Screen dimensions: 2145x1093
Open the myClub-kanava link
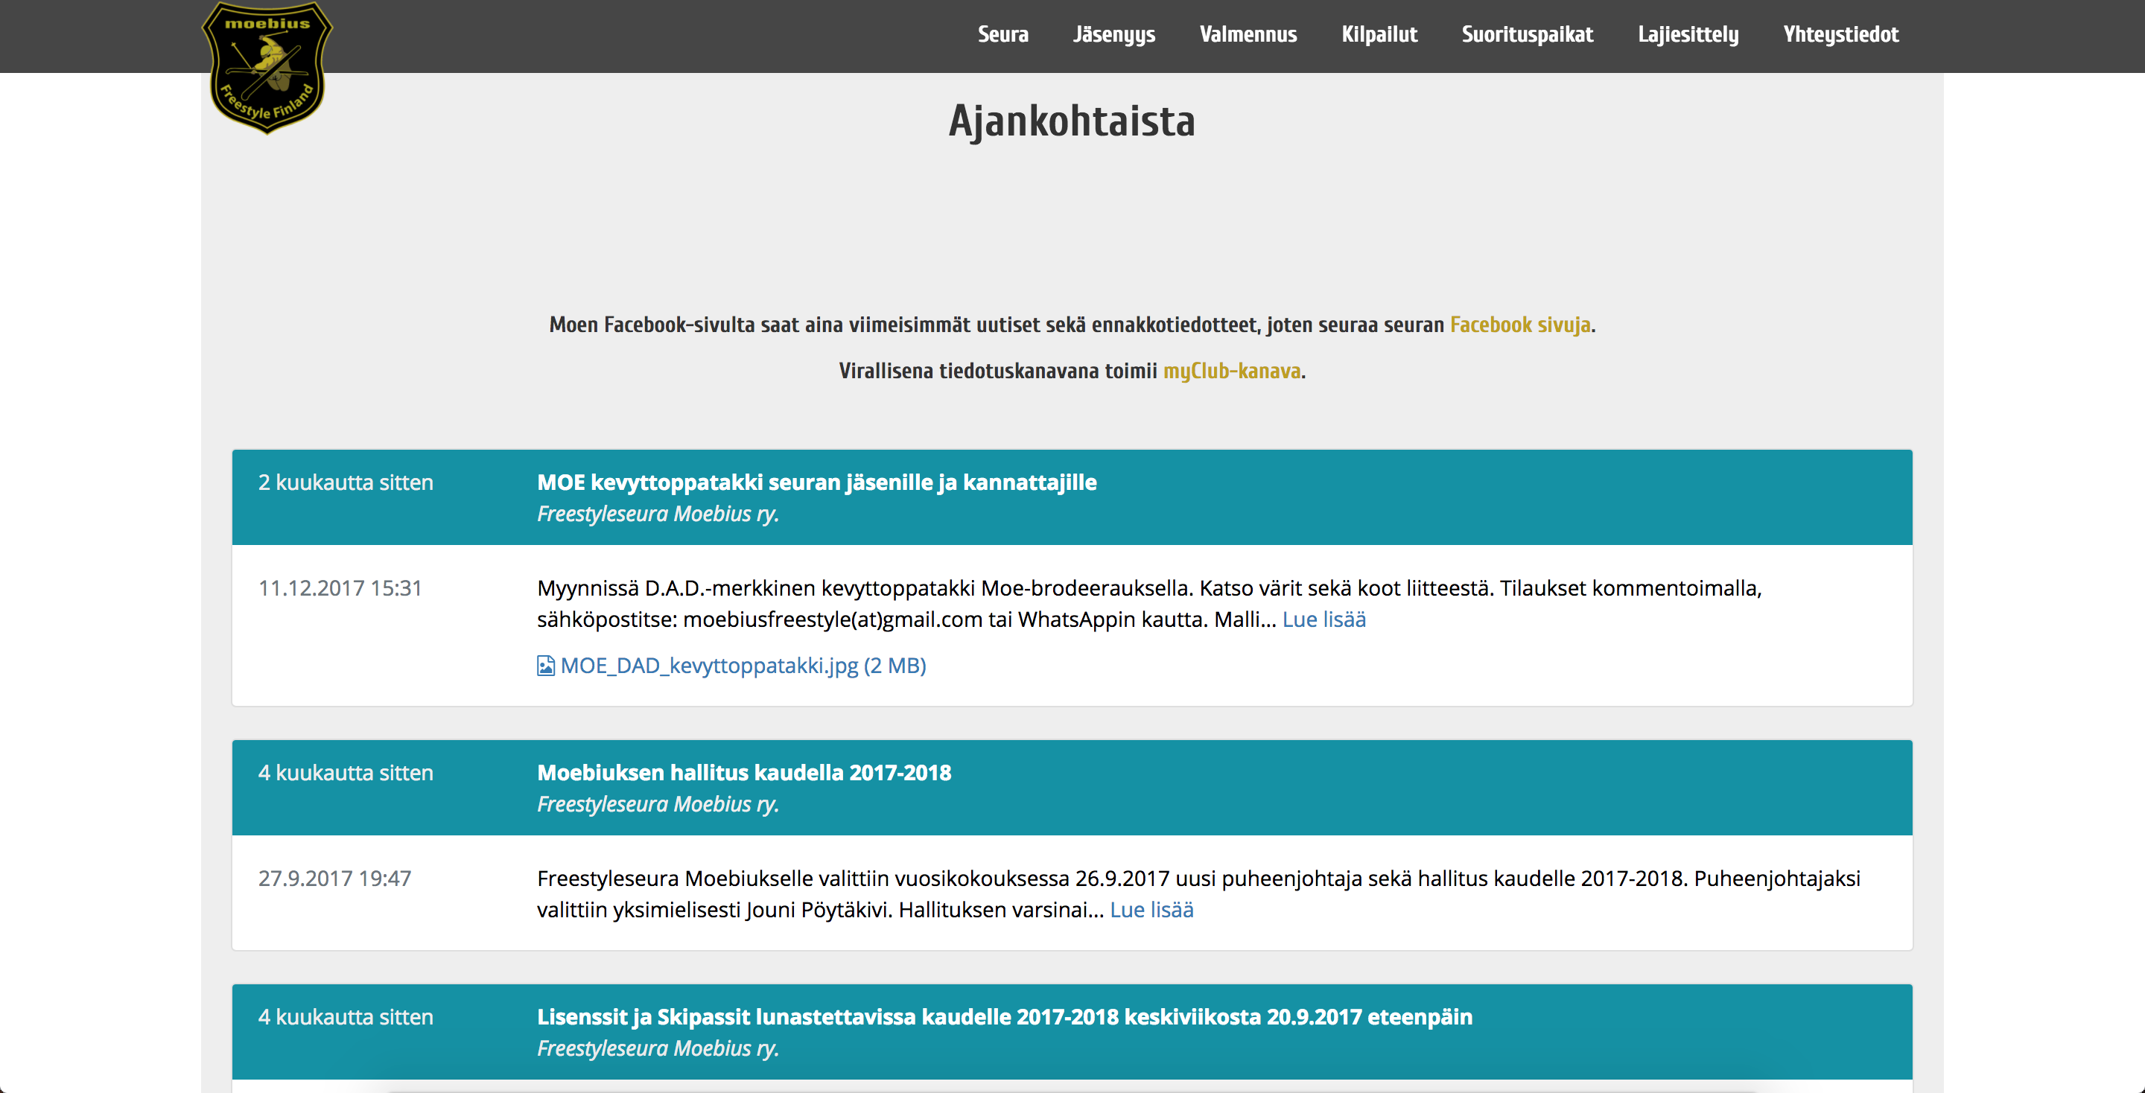tap(1232, 371)
